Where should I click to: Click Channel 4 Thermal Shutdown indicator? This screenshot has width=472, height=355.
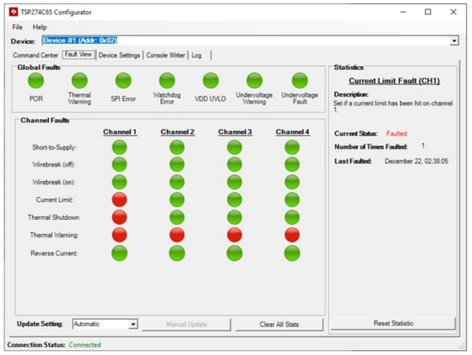[292, 217]
